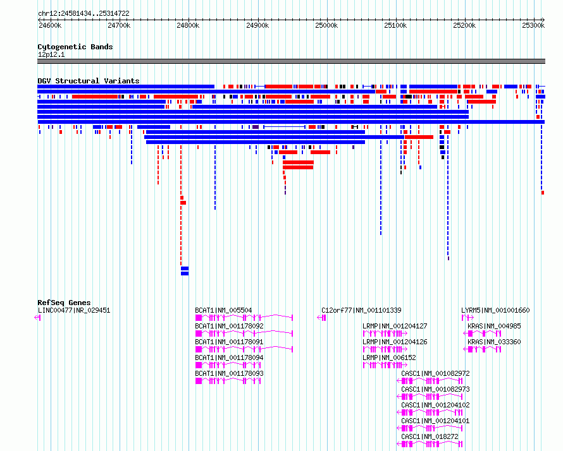The height and width of the screenshot is (451, 563).
Task: Click the LRMP|NM_001204126 transcript label
Action: 395,342
